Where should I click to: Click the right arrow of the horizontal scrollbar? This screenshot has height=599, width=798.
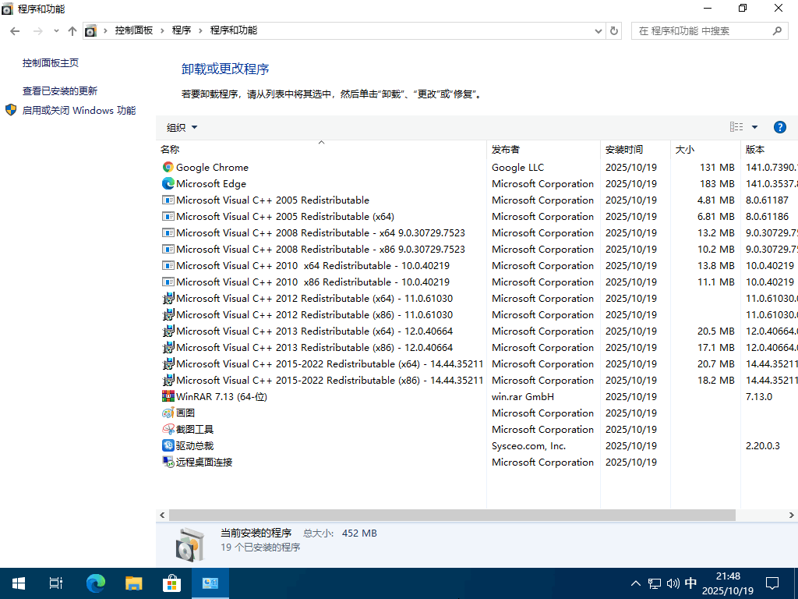pyautogui.click(x=792, y=515)
